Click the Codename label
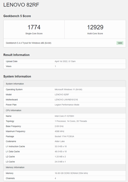Viewport: 128px width, 182px height. click(11, 141)
